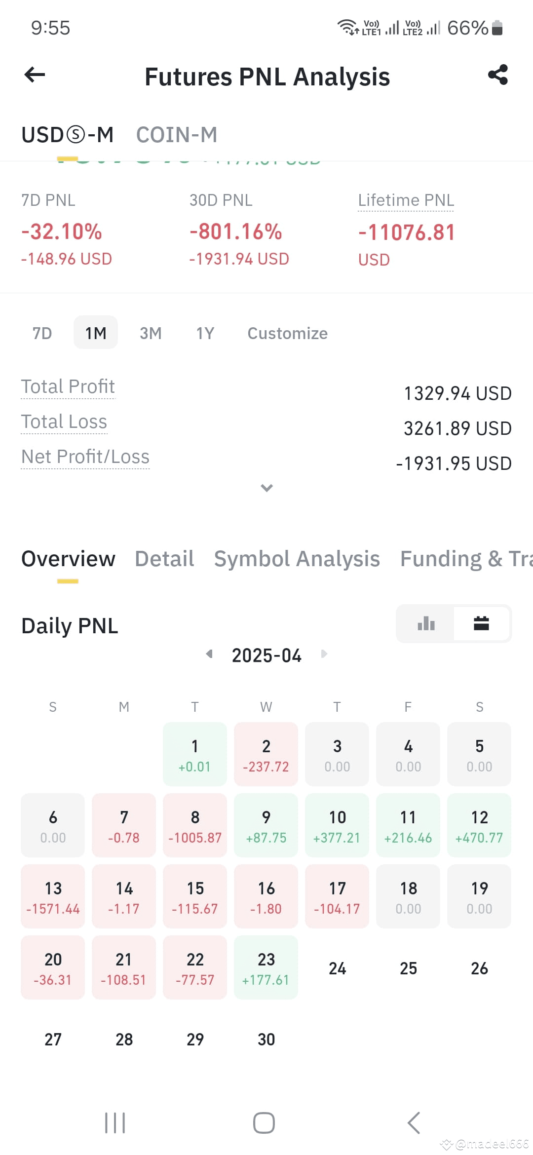Switch to bar chart view
Image resolution: width=533 pixels, height=1155 pixels.
pos(426,624)
